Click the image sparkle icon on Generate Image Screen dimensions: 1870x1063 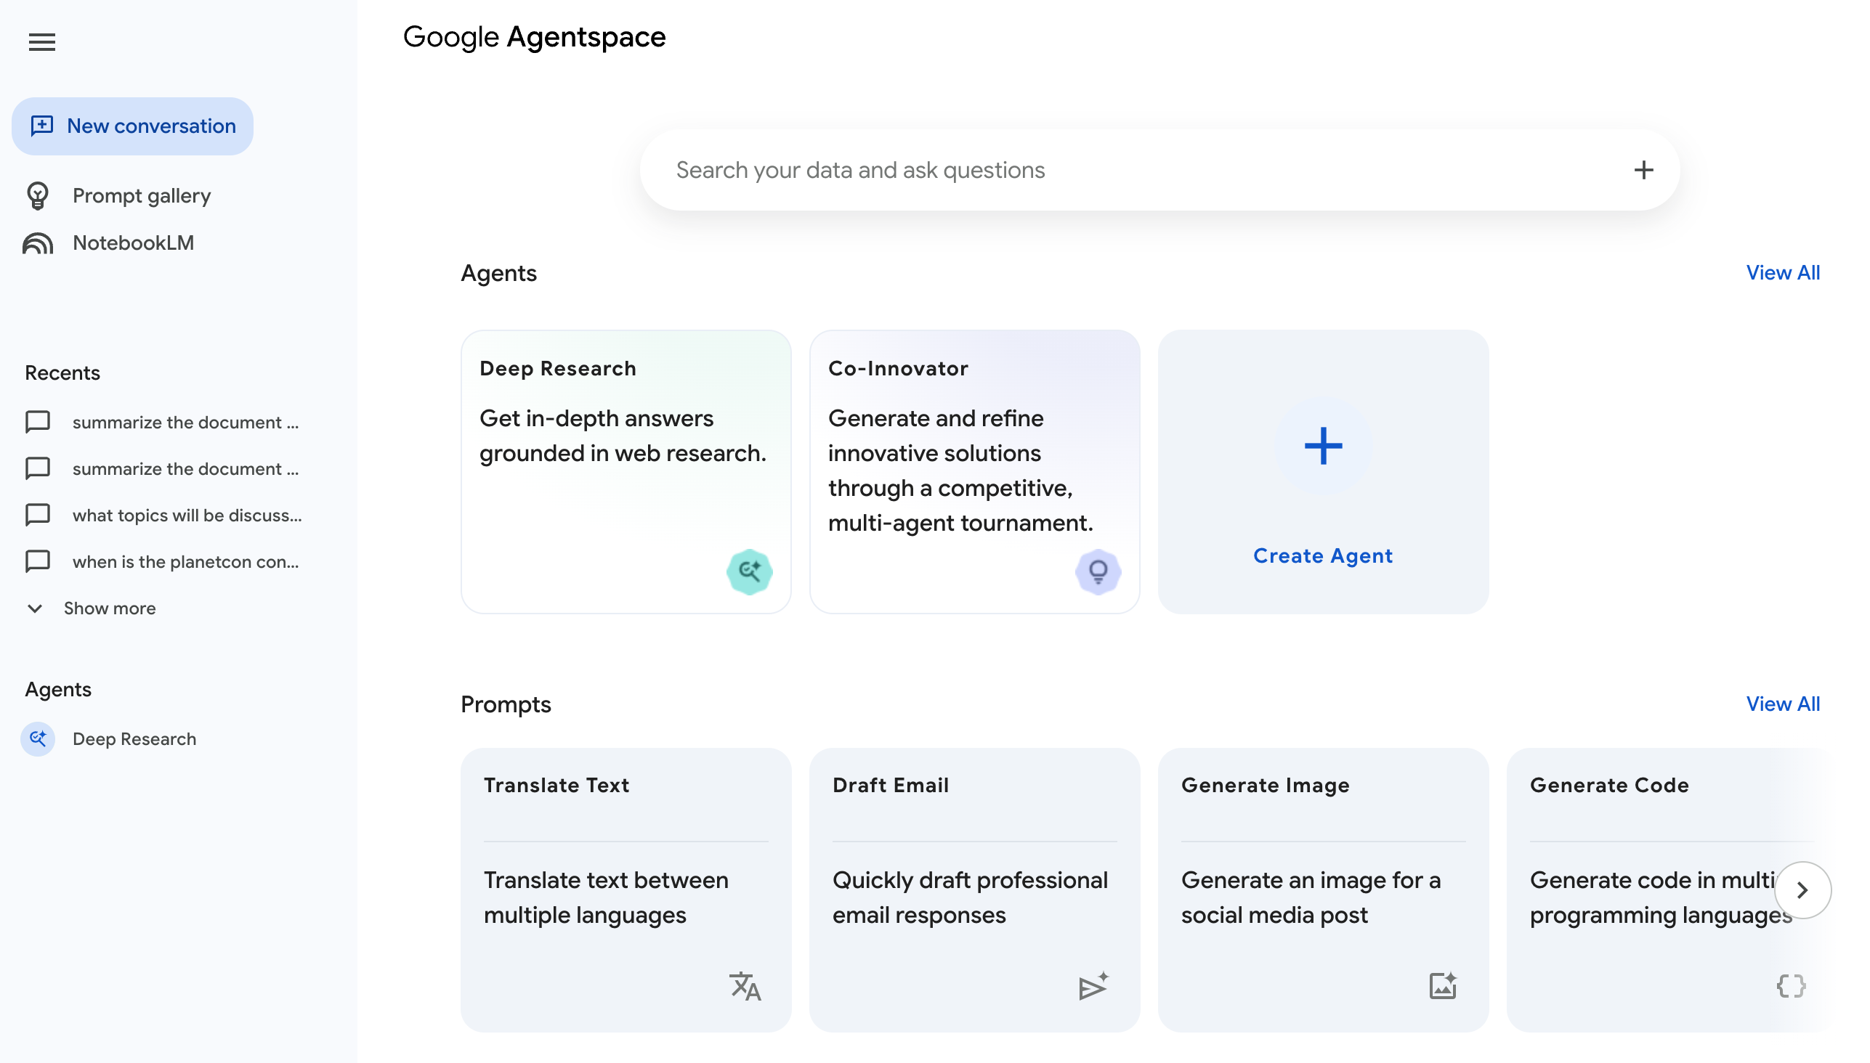point(1443,986)
